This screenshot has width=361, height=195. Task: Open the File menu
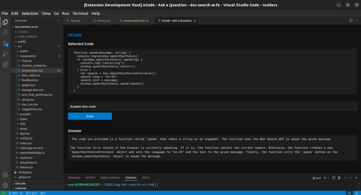pos(5,13)
